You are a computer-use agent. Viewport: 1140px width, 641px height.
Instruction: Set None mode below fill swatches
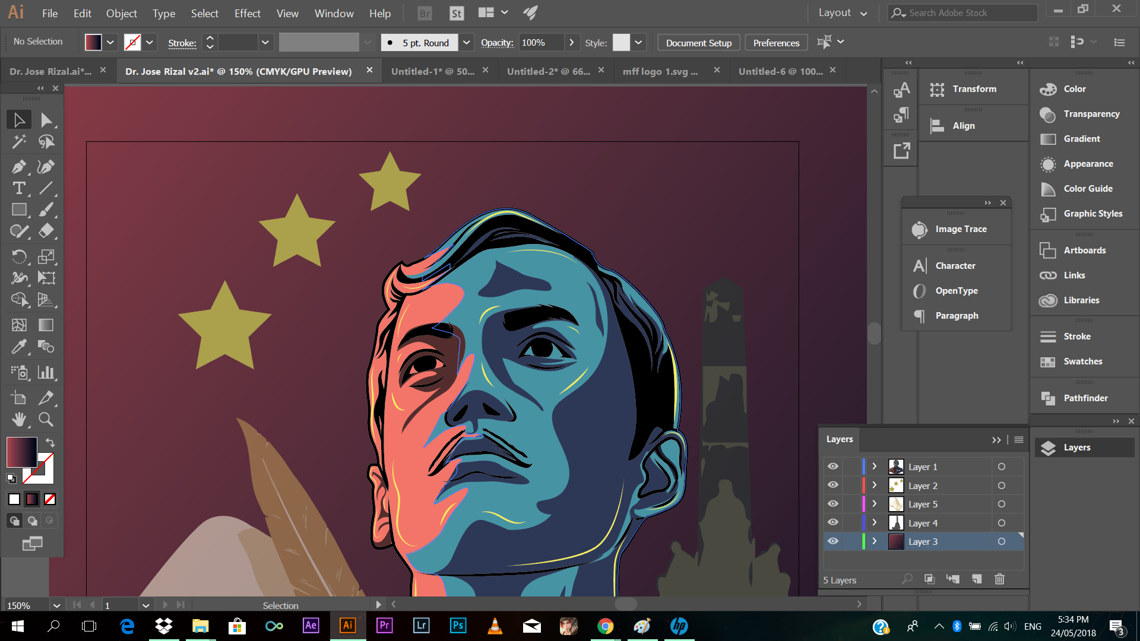[x=50, y=499]
